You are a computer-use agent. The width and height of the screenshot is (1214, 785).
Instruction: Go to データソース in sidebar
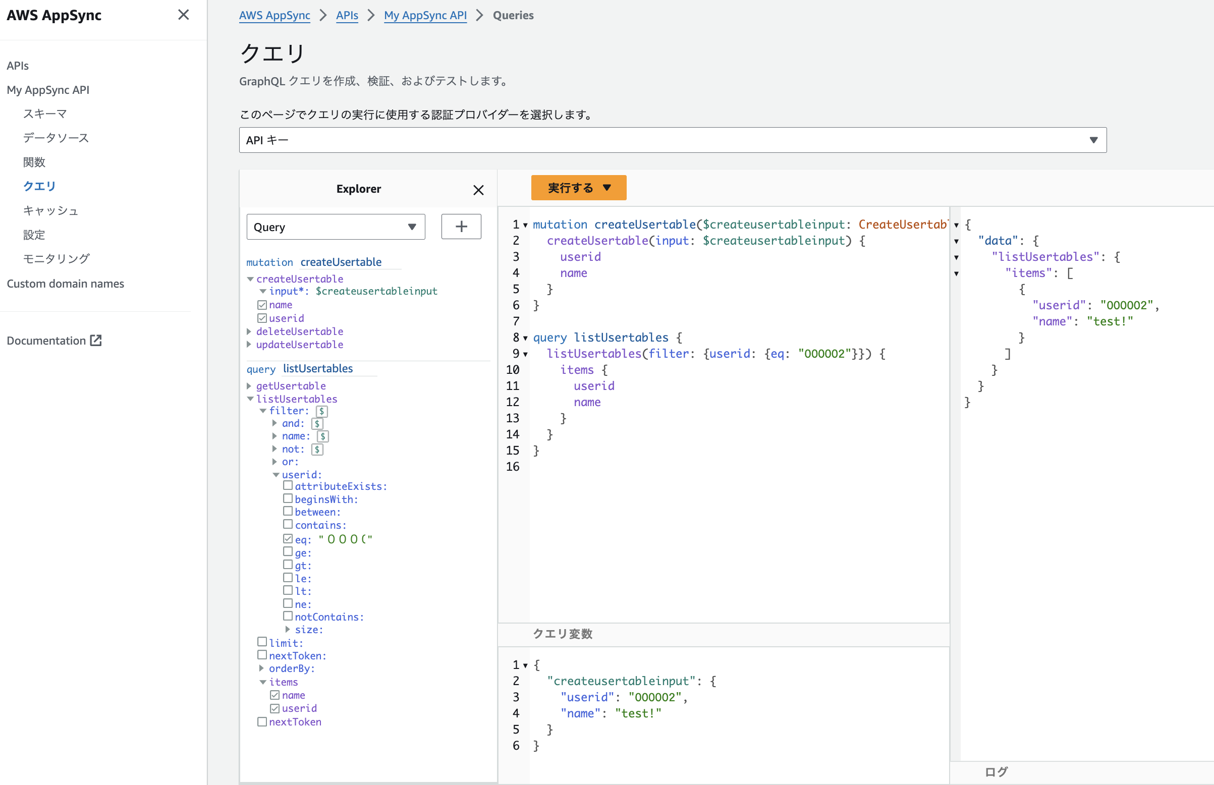point(56,138)
